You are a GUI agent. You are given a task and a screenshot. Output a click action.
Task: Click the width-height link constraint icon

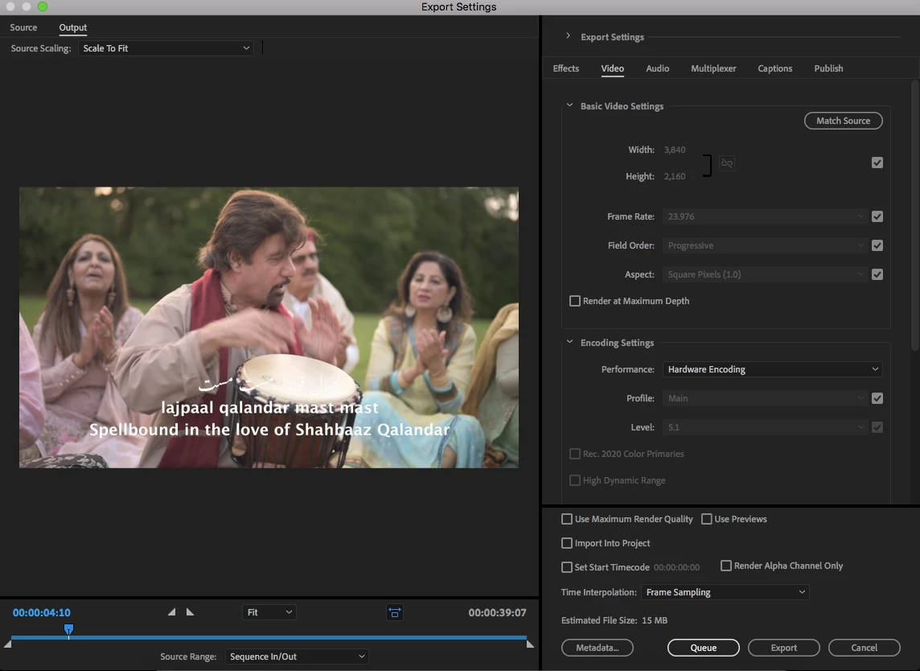click(726, 163)
